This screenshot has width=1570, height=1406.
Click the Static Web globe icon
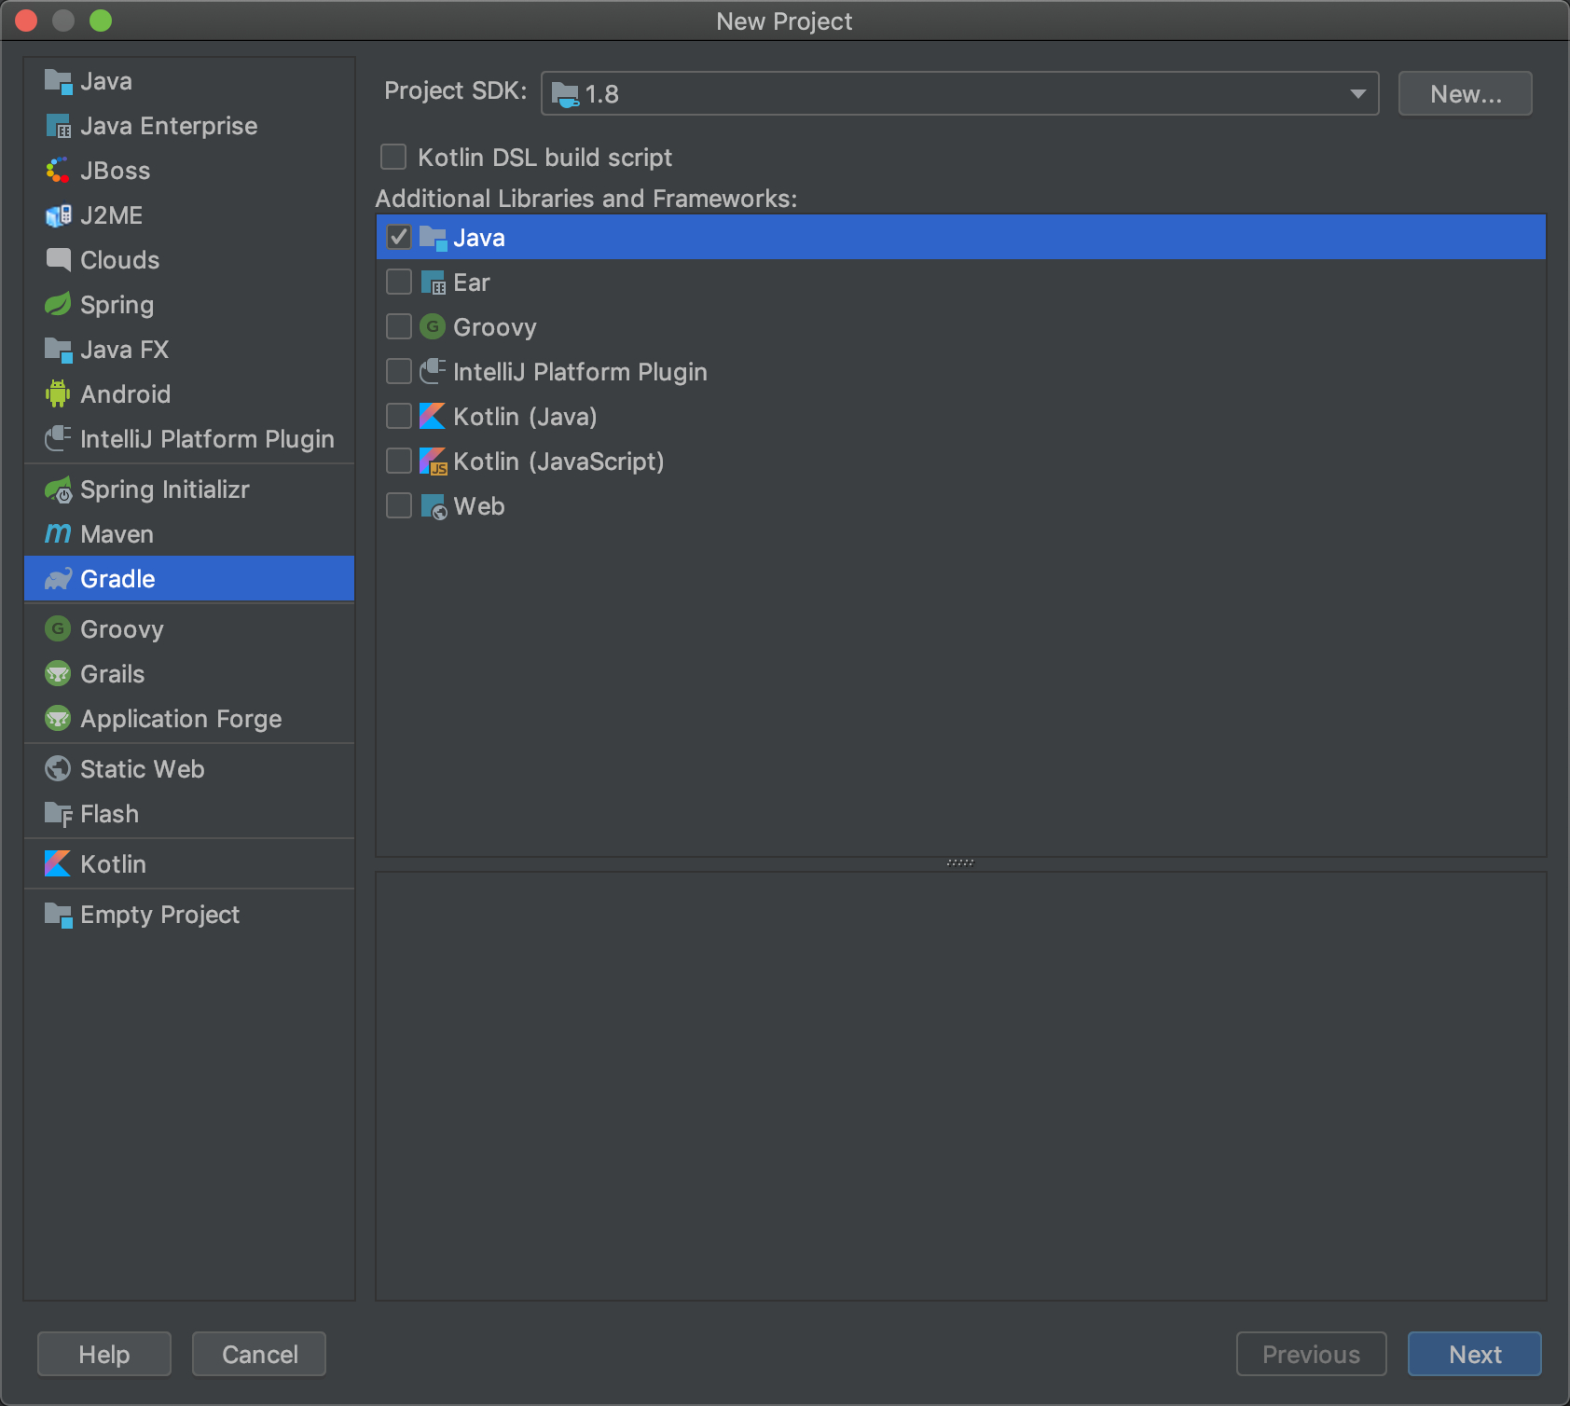pos(58,769)
